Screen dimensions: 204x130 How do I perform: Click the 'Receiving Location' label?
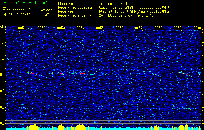click(x=76, y=7)
